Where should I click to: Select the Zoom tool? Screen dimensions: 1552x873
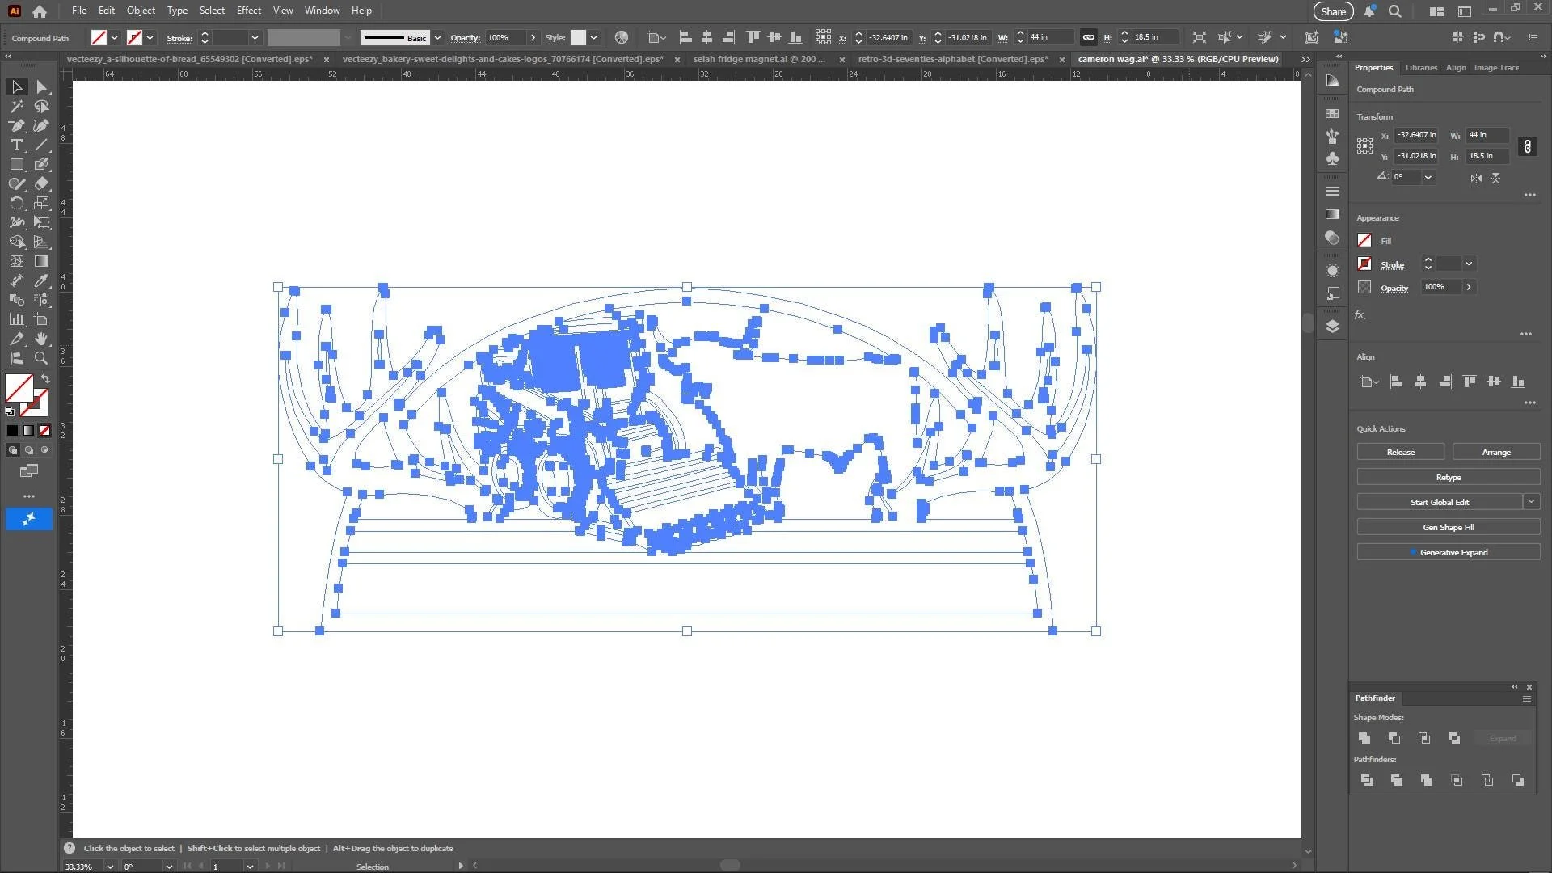click(42, 358)
